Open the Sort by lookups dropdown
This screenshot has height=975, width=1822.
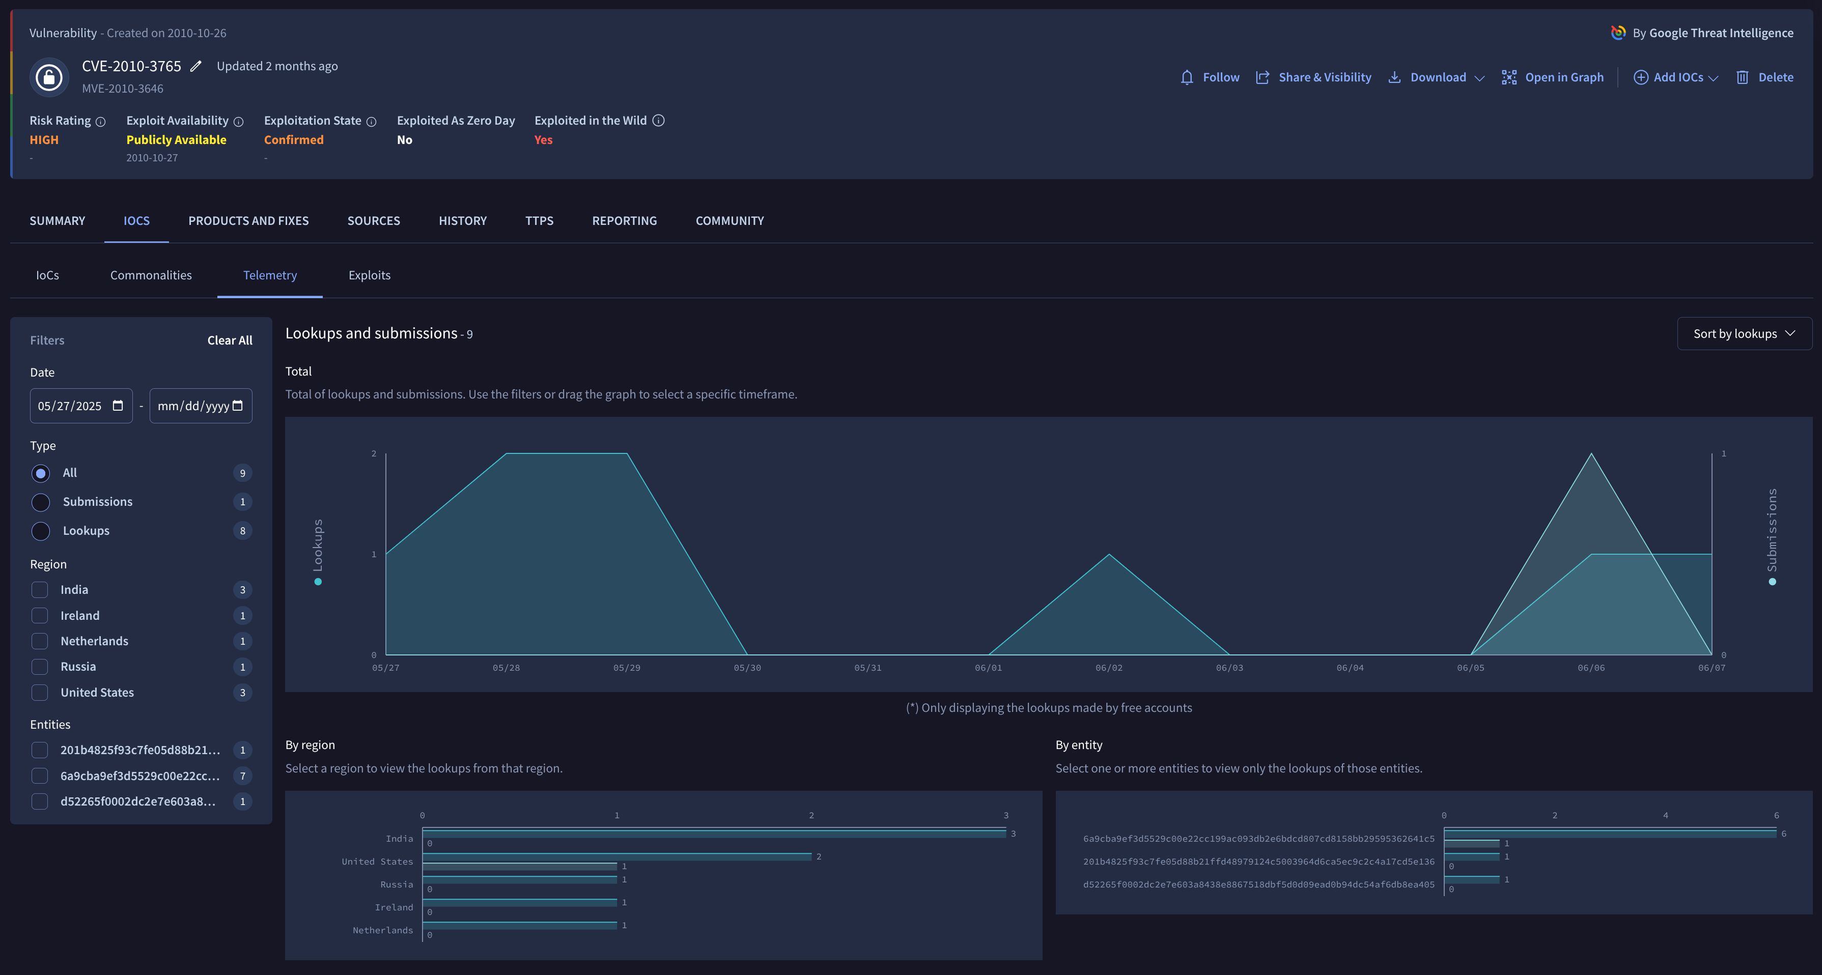1744,334
